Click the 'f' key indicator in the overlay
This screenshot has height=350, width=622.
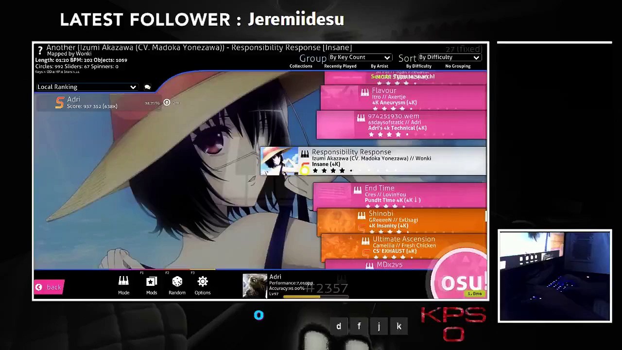(x=359, y=326)
